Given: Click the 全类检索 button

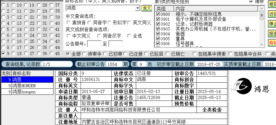Looking at the screenshot, I should click(212, 110).
